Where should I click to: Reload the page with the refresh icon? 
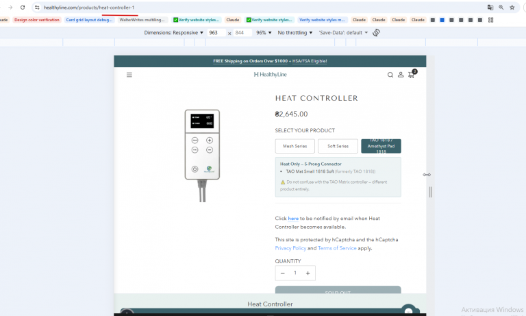(x=23, y=8)
